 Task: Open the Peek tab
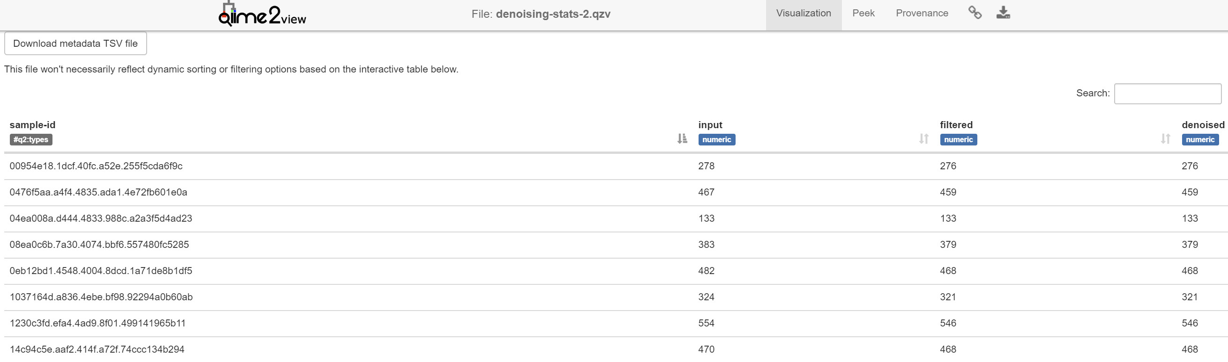pos(863,13)
